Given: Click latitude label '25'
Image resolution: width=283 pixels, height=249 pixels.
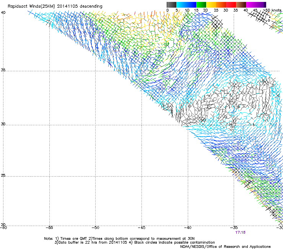Looking at the screenshot, I should [x=3, y=175].
